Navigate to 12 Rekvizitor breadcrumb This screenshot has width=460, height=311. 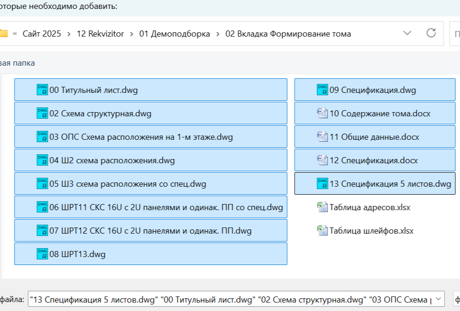click(100, 34)
